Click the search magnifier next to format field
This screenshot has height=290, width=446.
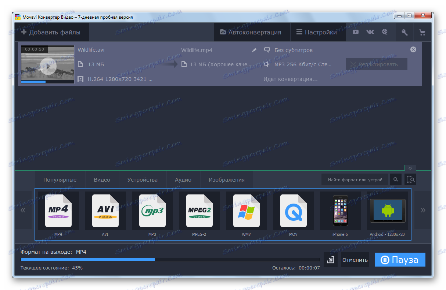click(x=396, y=179)
